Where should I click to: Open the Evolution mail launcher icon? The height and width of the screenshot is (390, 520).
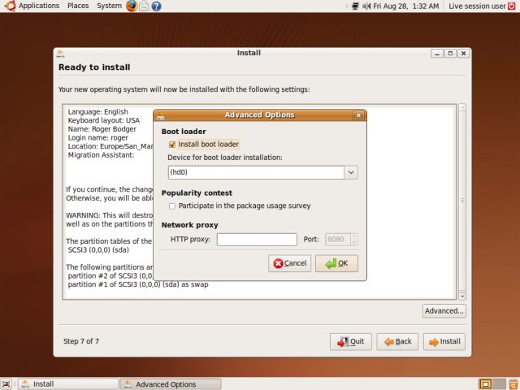click(144, 6)
